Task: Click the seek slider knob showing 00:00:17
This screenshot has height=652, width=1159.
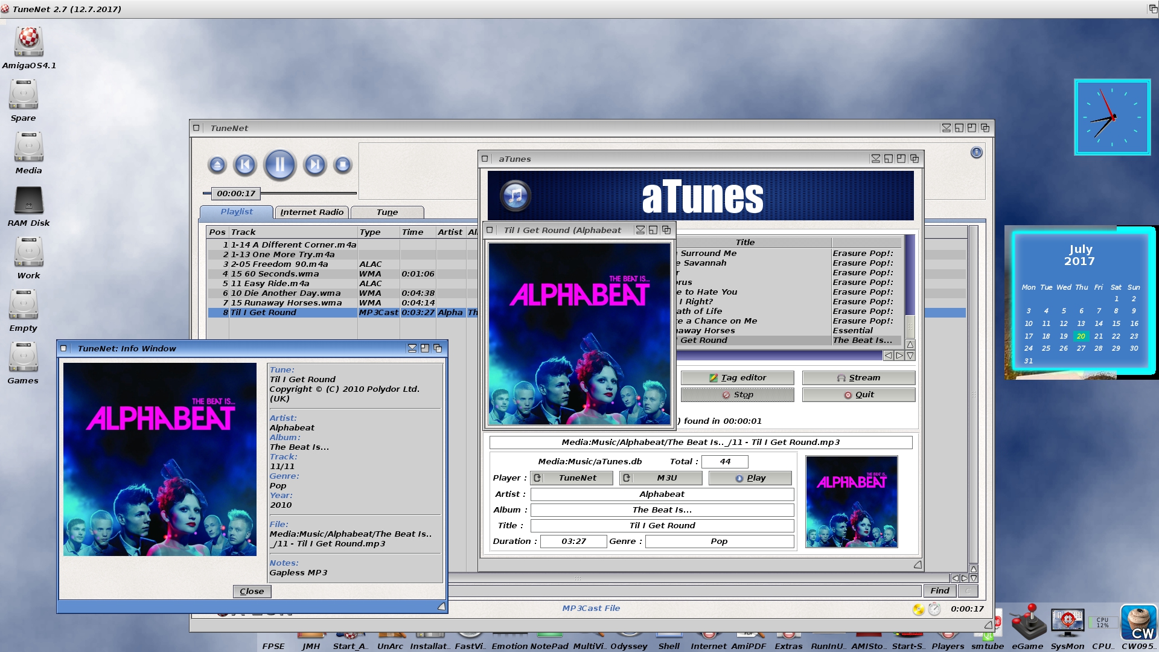Action: click(236, 194)
